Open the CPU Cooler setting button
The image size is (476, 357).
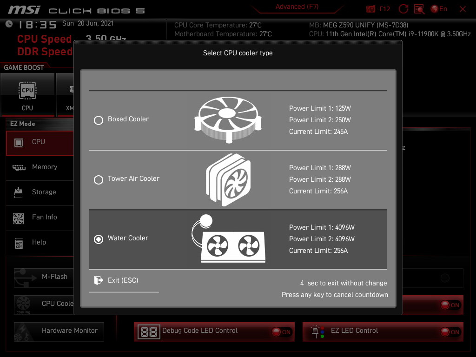tap(44, 304)
